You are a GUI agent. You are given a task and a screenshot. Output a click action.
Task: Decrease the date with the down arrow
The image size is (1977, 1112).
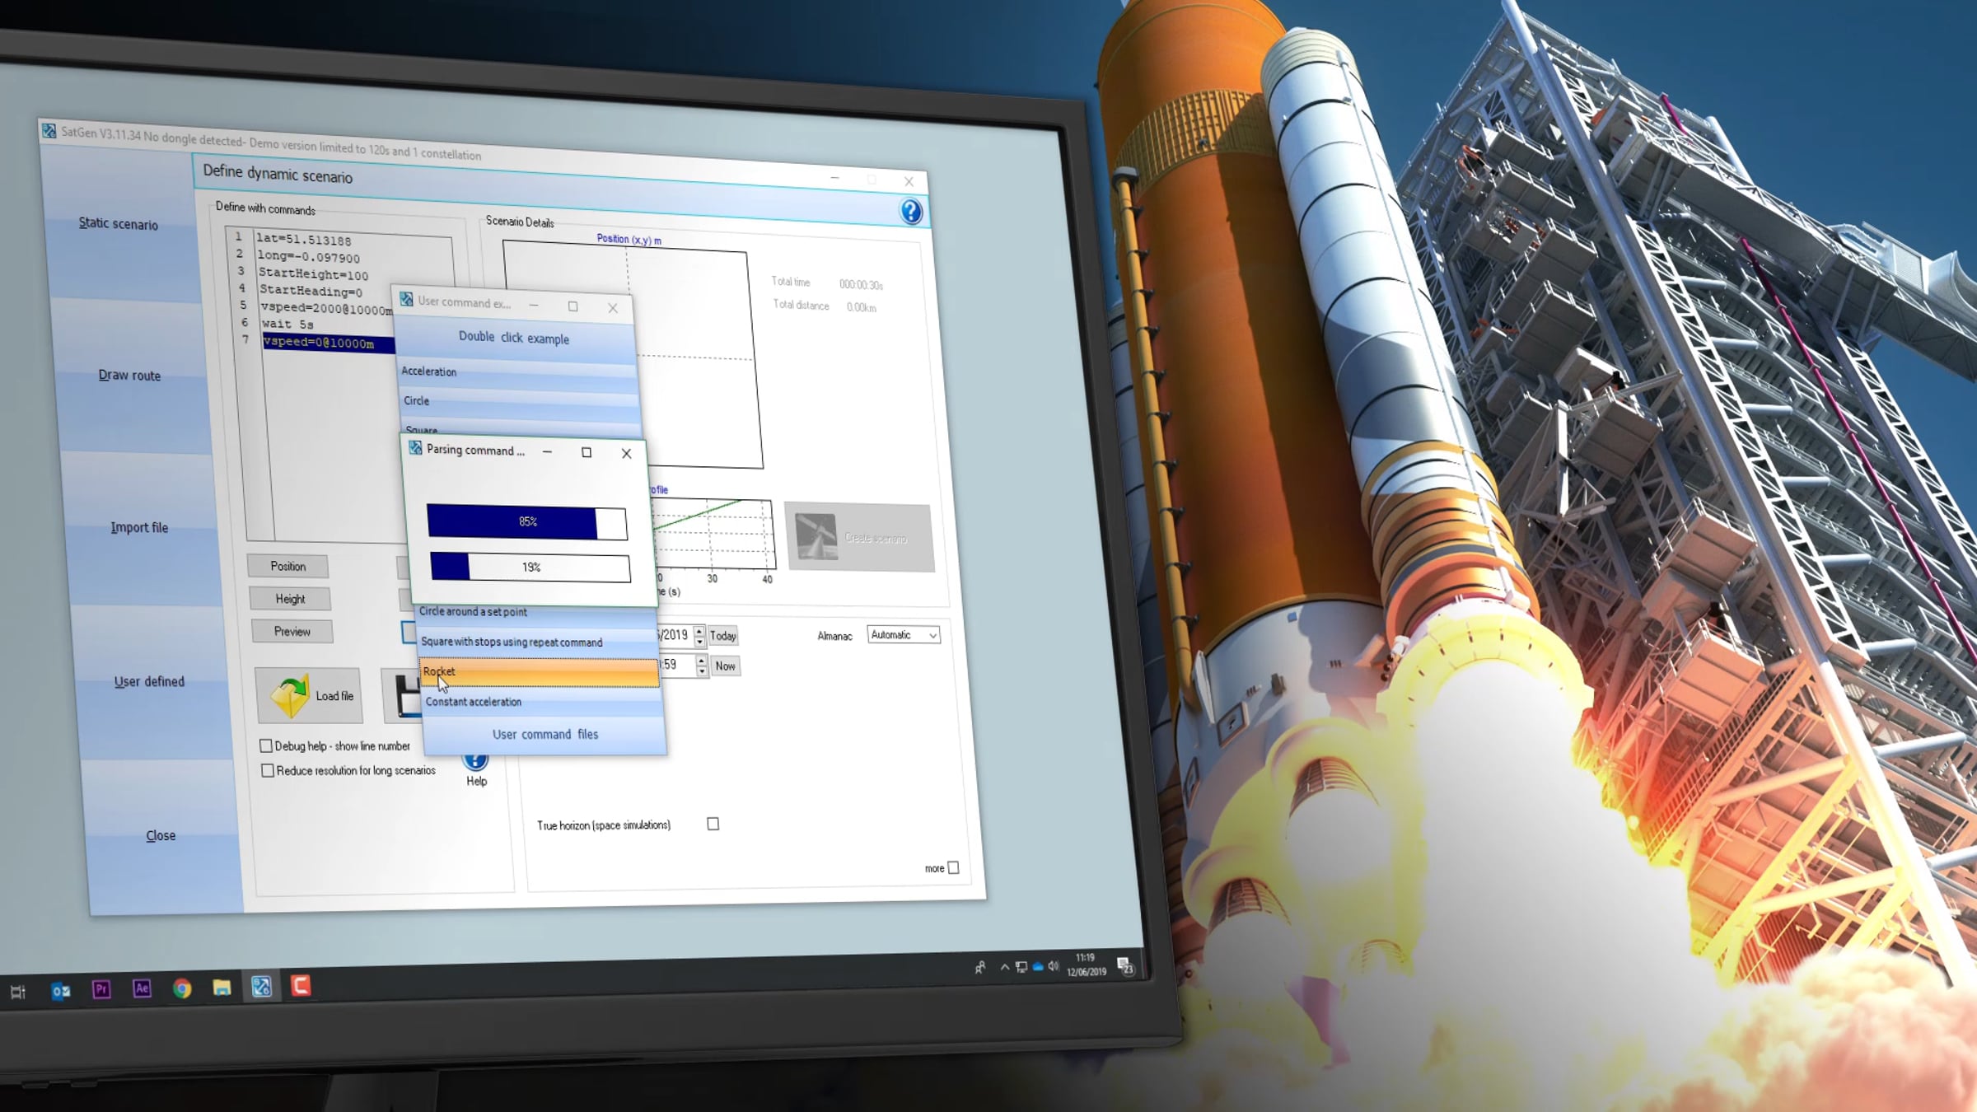coord(700,641)
